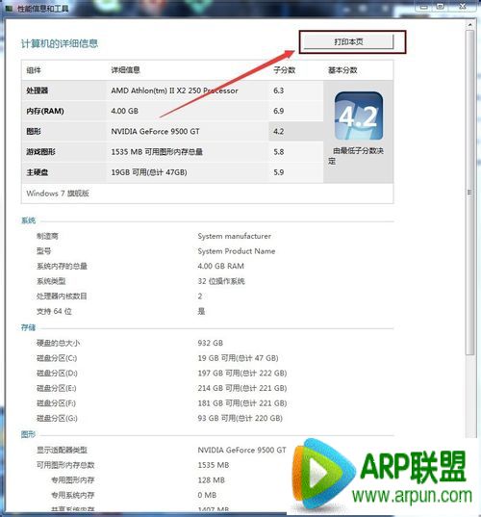Select the 内存(RAM) row label

tap(45, 111)
